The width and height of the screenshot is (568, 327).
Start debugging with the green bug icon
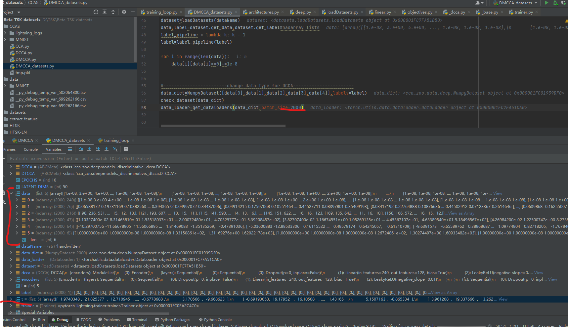tap(554, 3)
